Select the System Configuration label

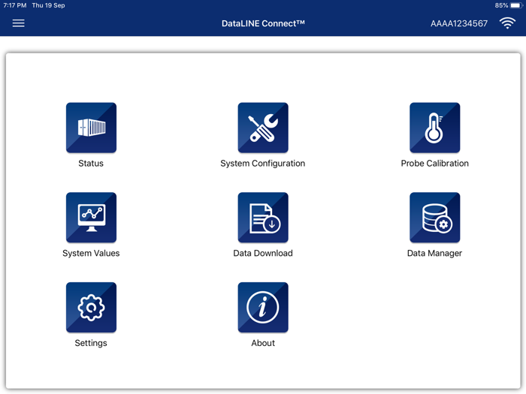263,164
